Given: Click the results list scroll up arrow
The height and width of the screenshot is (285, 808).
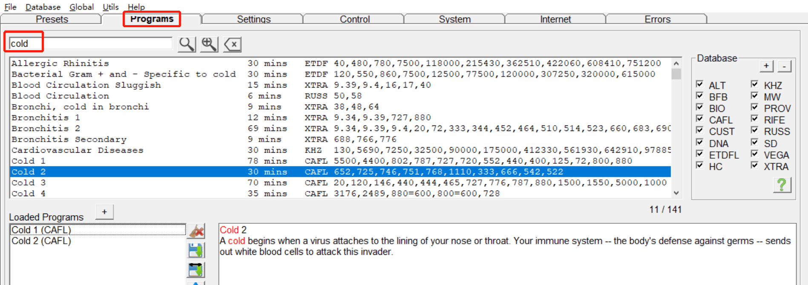Looking at the screenshot, I should 676,63.
